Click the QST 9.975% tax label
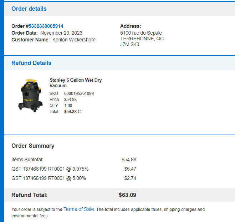The image size is (235, 222). pos(50,169)
